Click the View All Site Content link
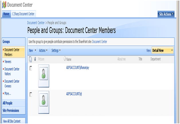The width and height of the screenshot is (180, 124). (11, 121)
